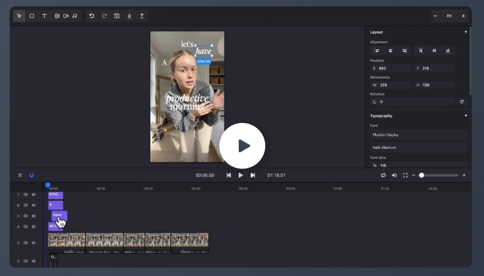Select the scene-4.mp4 clip
The height and width of the screenshot is (276, 484).
point(190,243)
